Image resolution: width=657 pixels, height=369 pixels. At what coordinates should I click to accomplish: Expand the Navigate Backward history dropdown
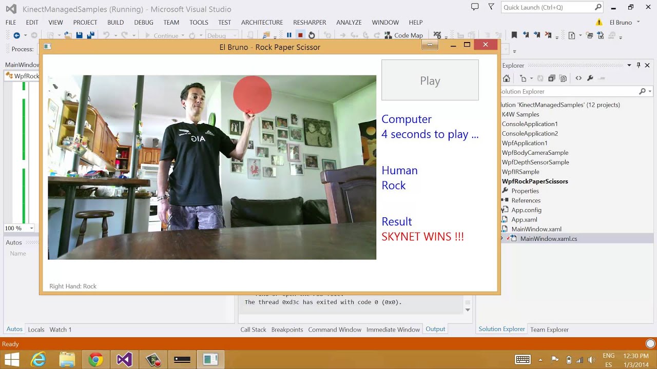click(x=25, y=36)
